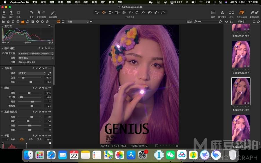261x163 pixels.
Task: Open WeChat from the Dock
Action: [x=170, y=155]
